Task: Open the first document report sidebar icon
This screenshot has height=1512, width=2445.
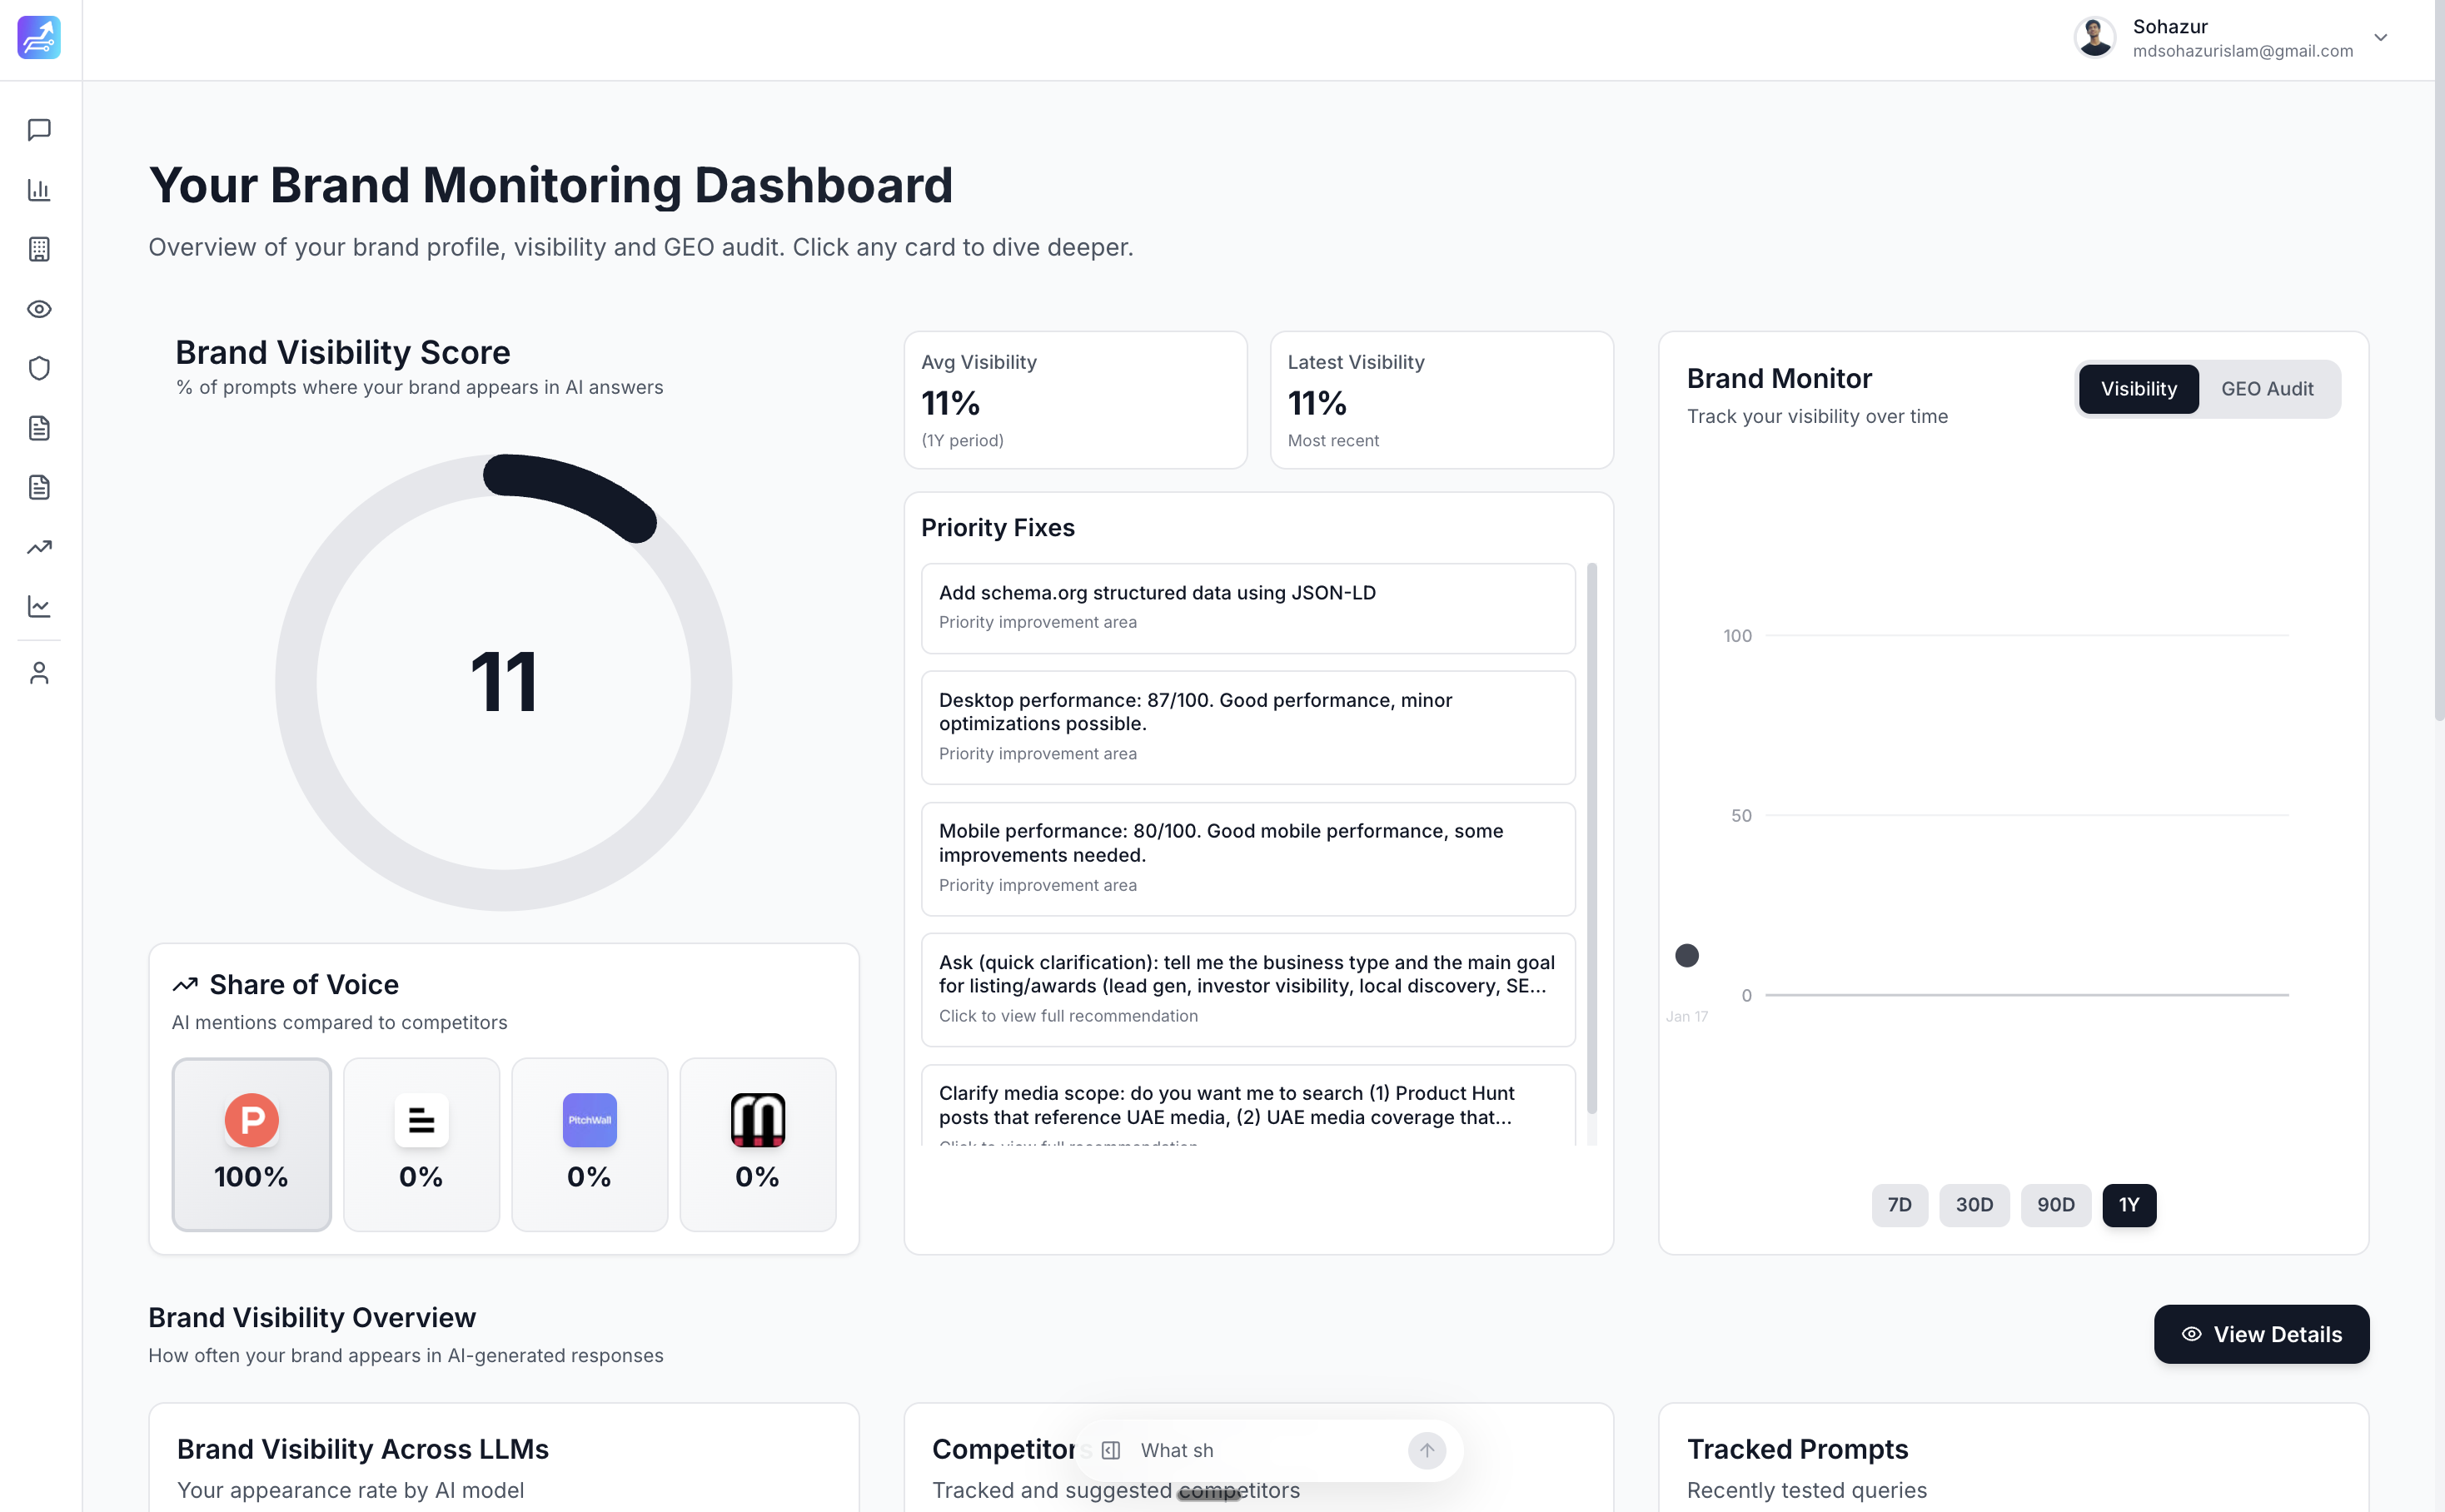Action: point(39,428)
